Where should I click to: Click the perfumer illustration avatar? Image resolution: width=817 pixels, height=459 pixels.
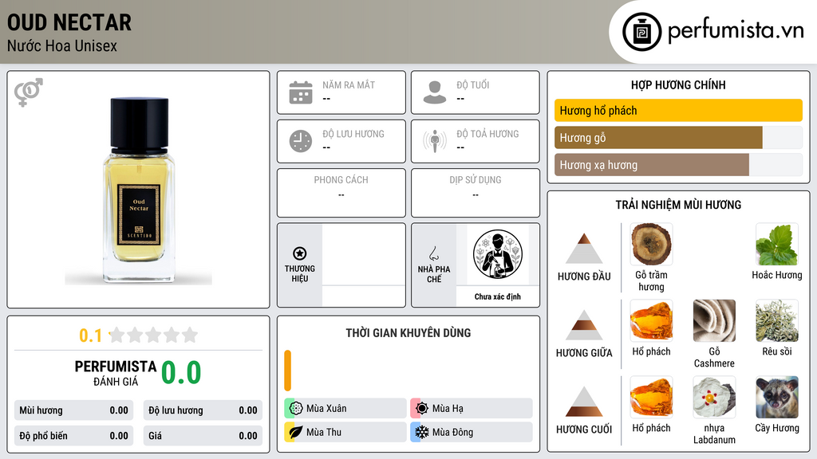click(x=498, y=254)
